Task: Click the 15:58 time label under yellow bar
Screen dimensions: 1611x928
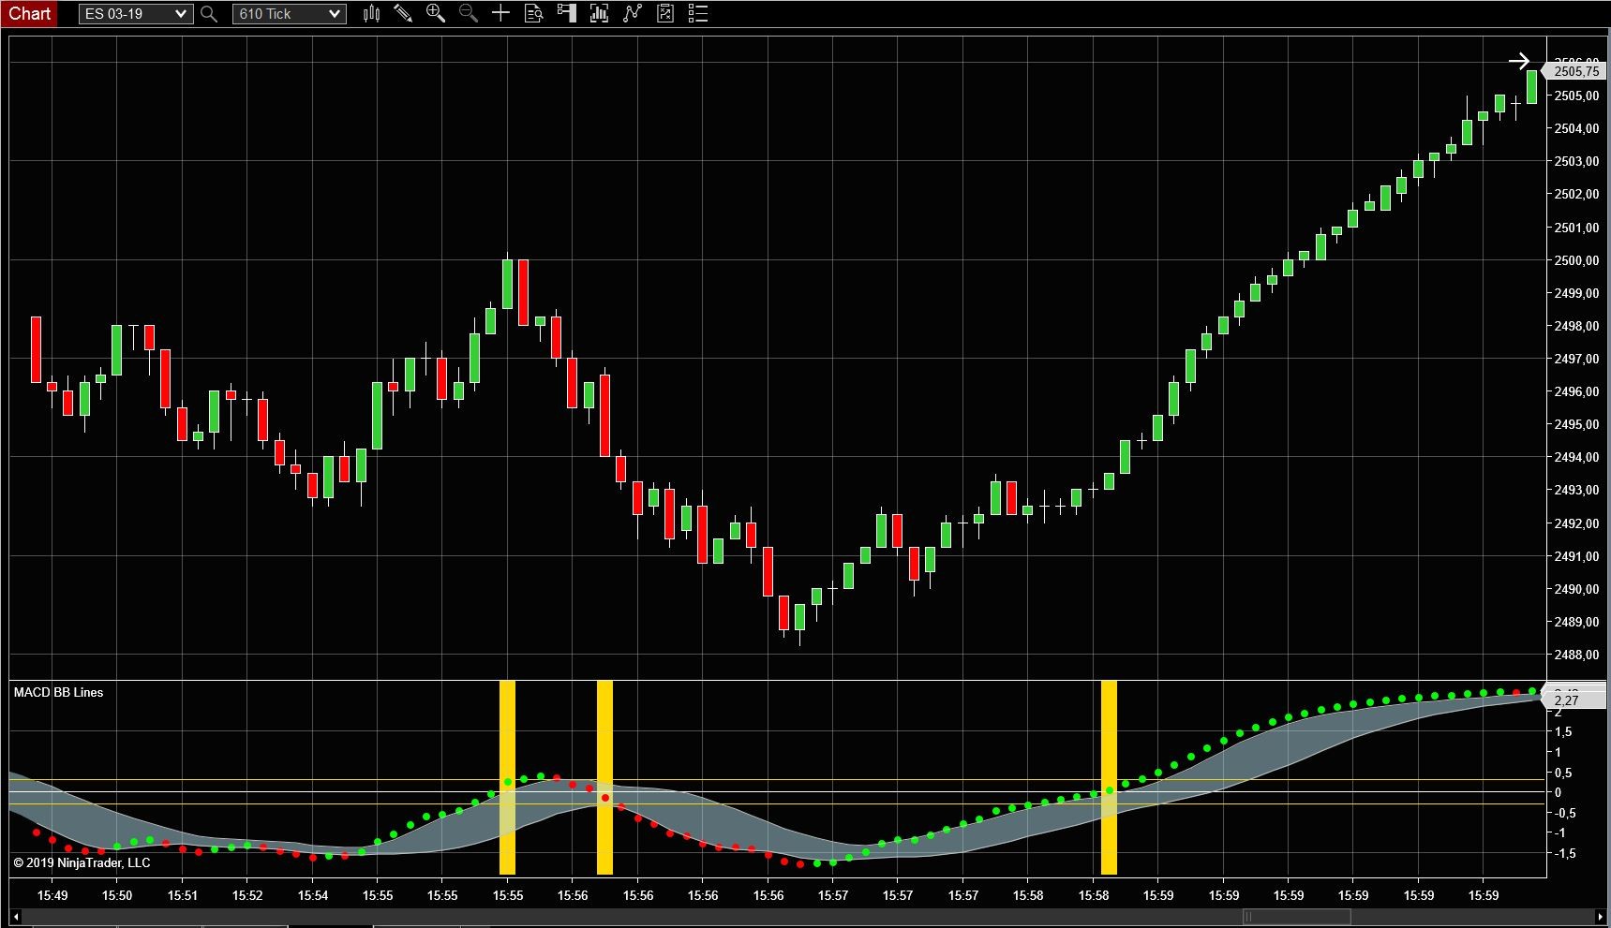Action: 1094,895
